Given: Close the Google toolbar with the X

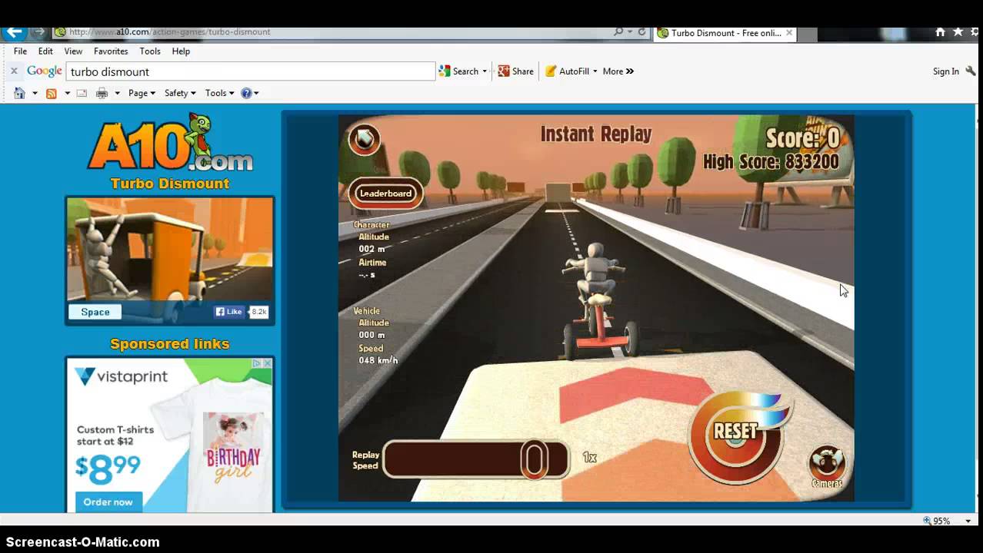Looking at the screenshot, I should pos(14,71).
